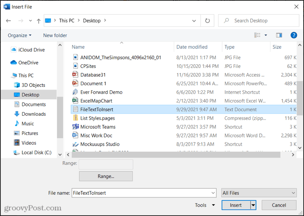Open the view options dropdown arrow

(x=266, y=35)
